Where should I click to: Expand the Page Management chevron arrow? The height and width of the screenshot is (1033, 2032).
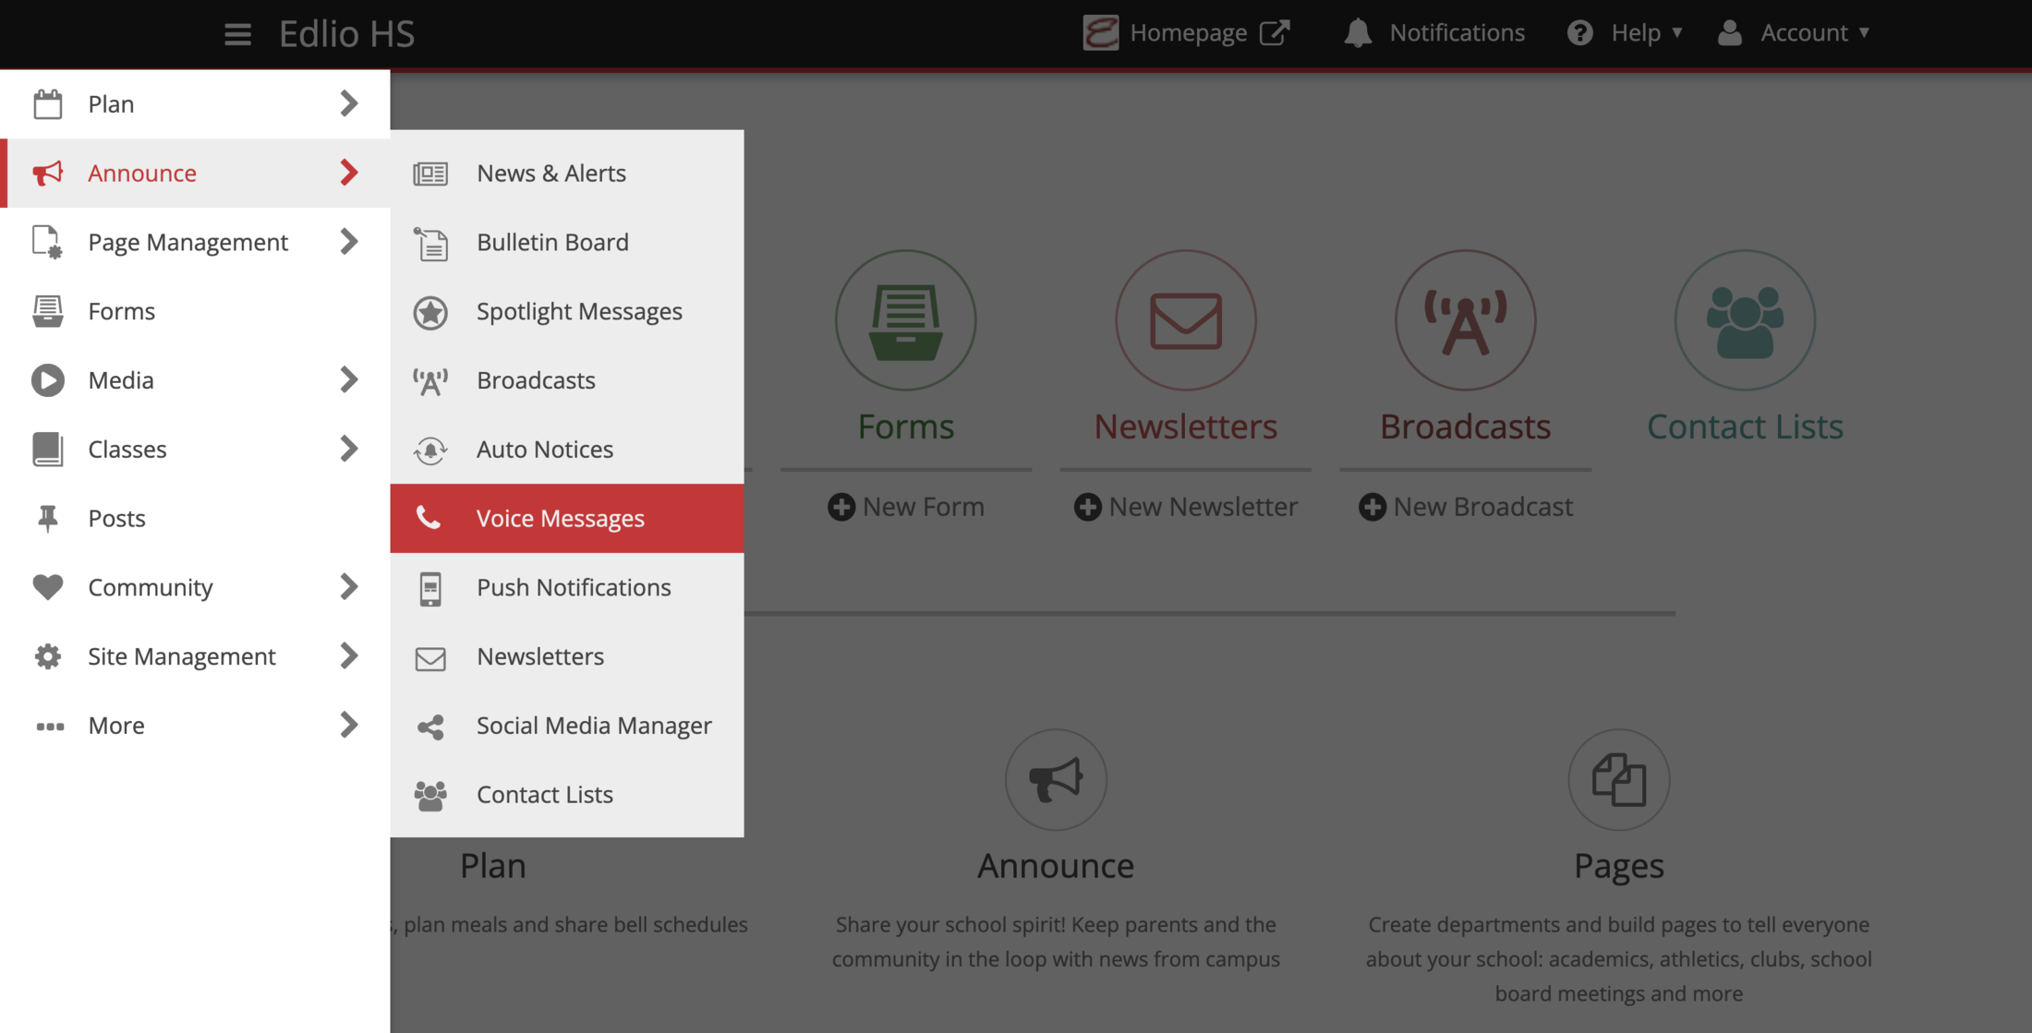[348, 242]
